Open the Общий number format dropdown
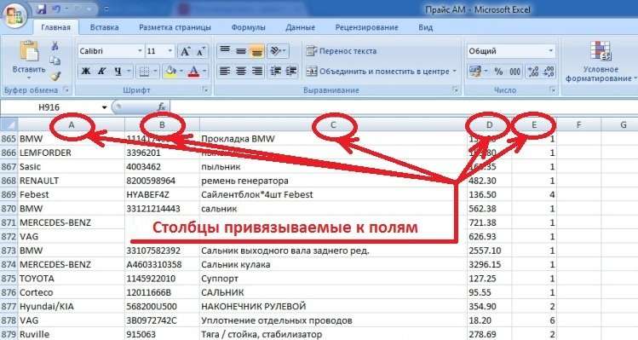 click(550, 51)
